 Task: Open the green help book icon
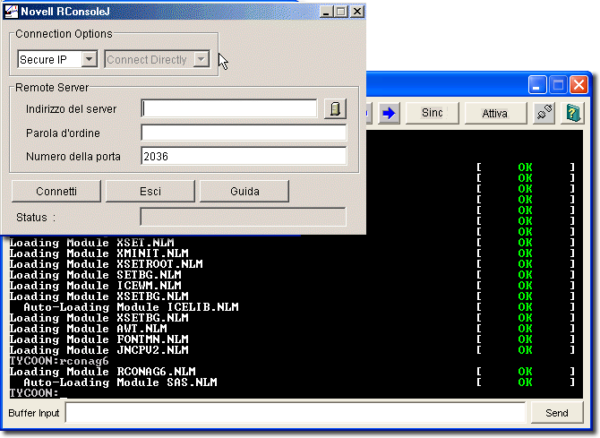573,113
